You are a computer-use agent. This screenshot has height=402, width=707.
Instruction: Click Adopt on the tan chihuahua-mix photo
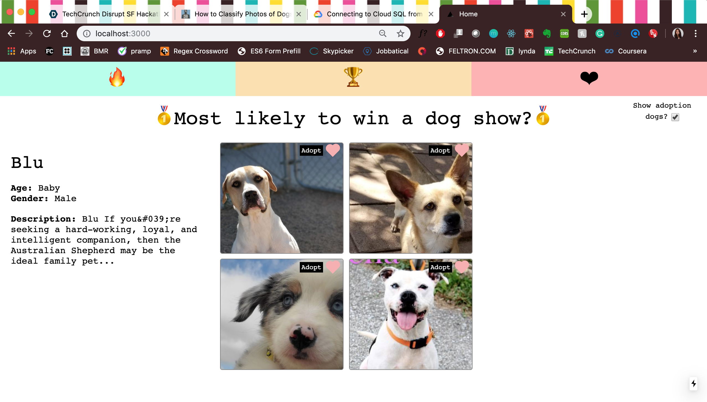click(x=440, y=151)
